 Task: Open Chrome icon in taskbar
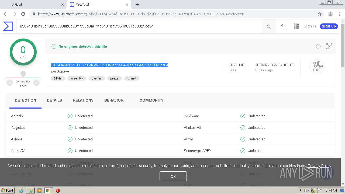click(47, 190)
